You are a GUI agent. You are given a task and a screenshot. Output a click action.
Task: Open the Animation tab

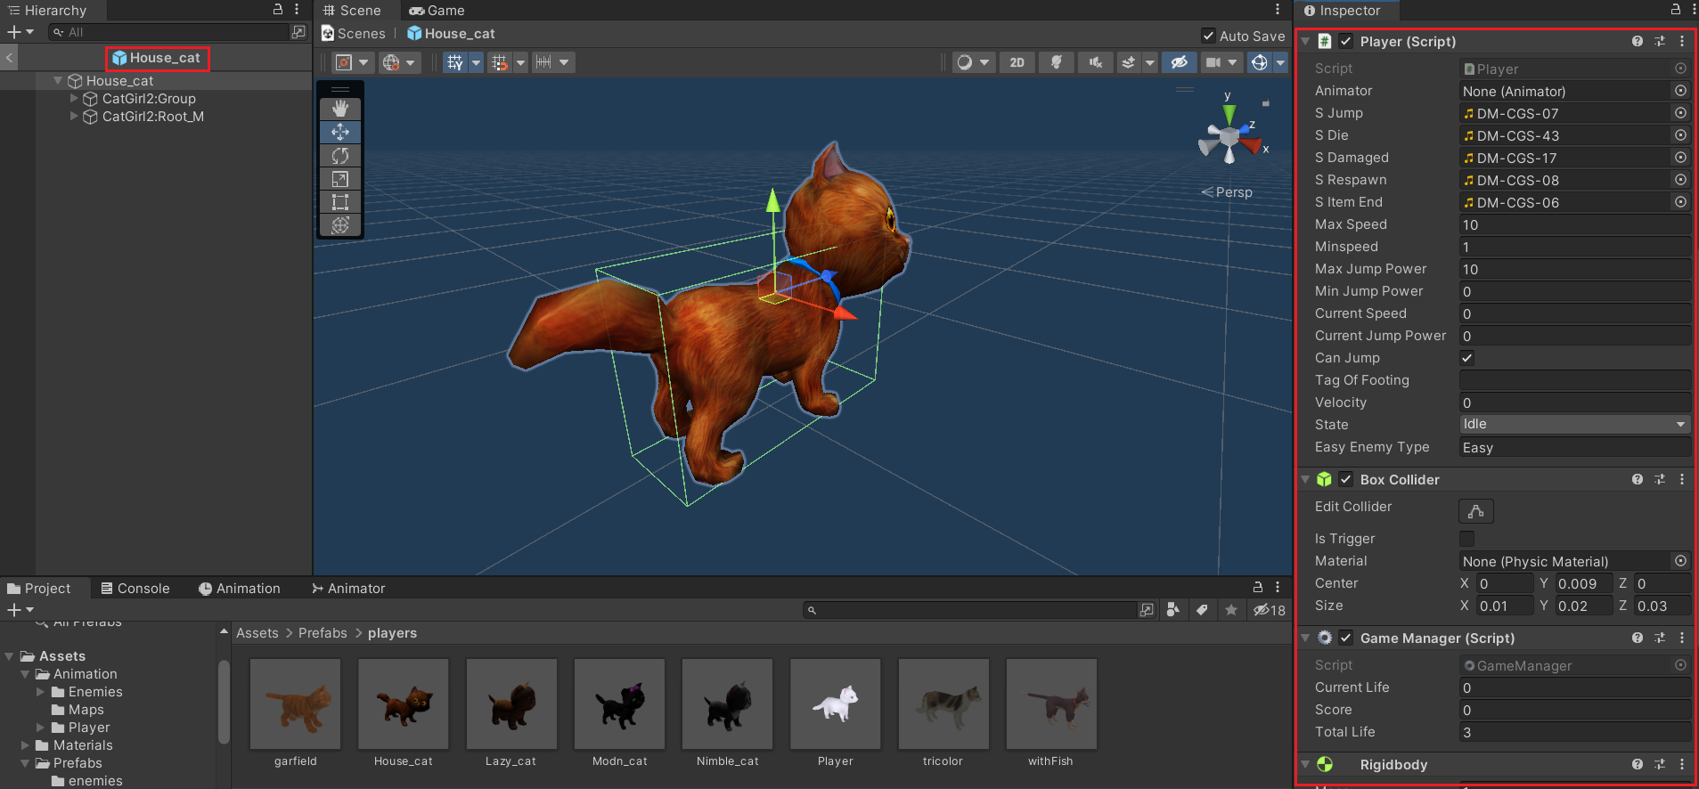pyautogui.click(x=239, y=589)
